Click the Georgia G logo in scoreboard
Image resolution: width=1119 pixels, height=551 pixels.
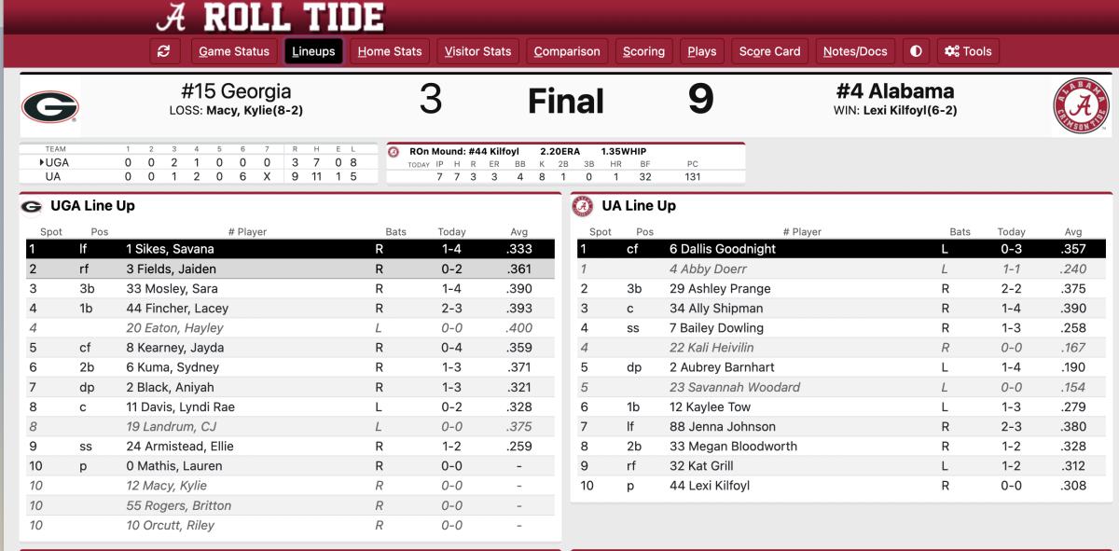tap(50, 107)
